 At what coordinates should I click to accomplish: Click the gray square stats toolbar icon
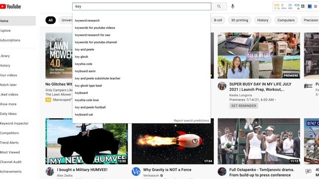[303, 6]
